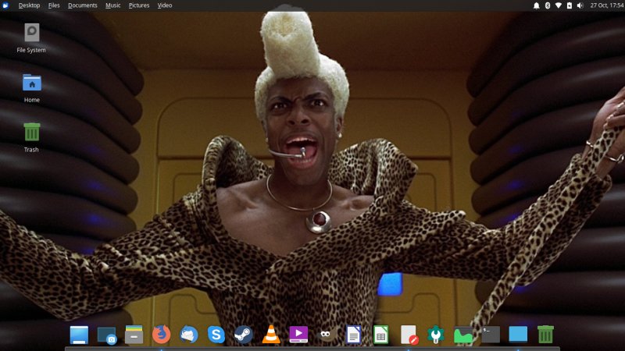Open the green trash bin in the dock

point(545,335)
